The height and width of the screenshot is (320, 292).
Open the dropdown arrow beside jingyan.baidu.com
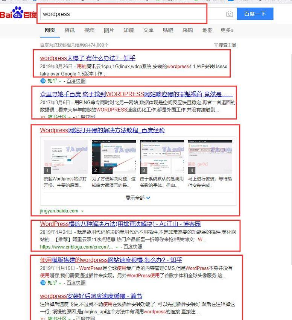(82, 211)
